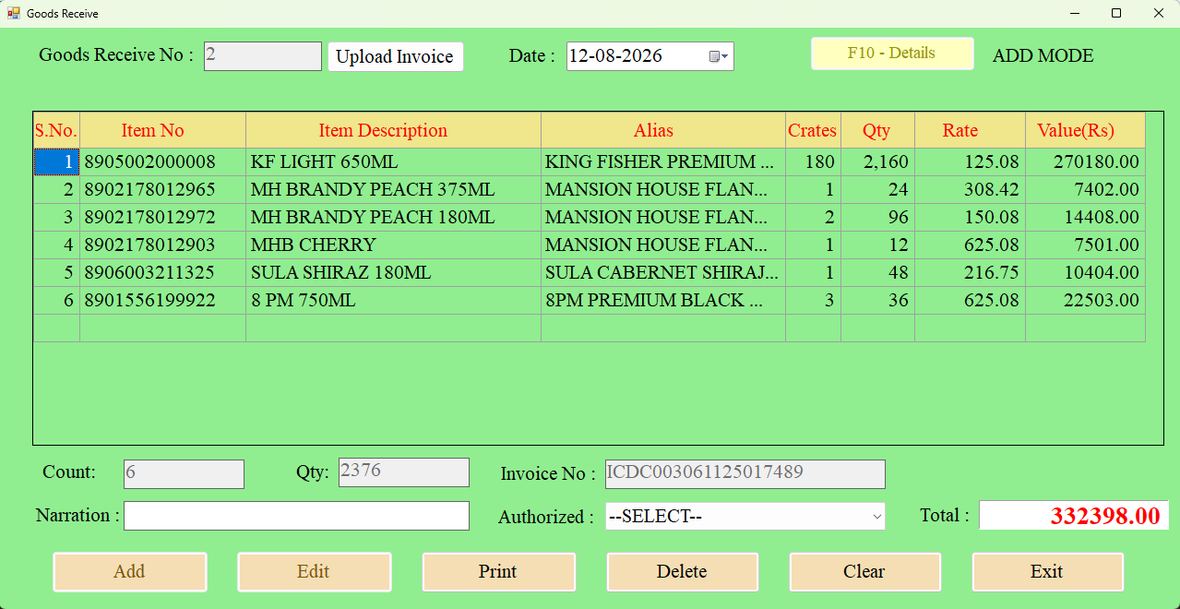Viewport: 1180px width, 609px height.
Task: Click the Invoice No field
Action: pyautogui.click(x=745, y=474)
